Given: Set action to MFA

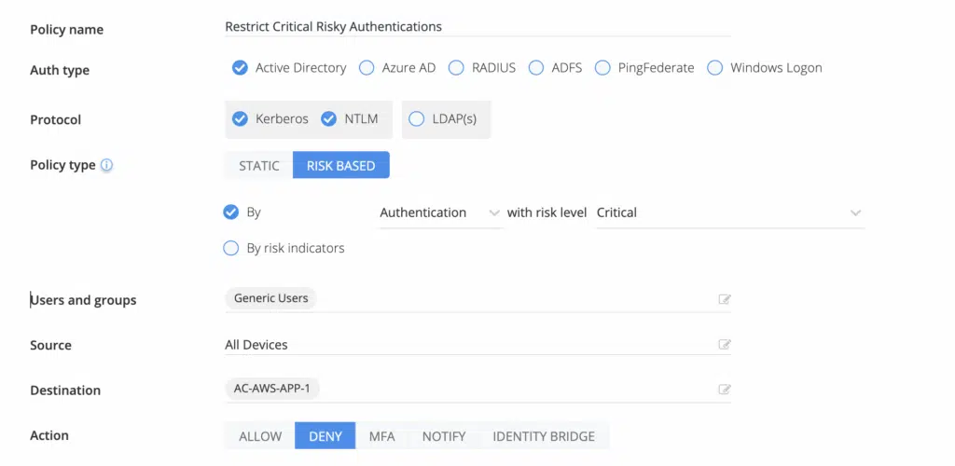Looking at the screenshot, I should click(381, 436).
